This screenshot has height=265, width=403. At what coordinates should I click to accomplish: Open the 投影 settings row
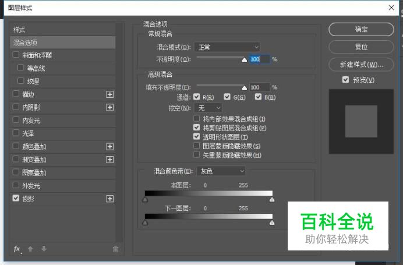63,199
